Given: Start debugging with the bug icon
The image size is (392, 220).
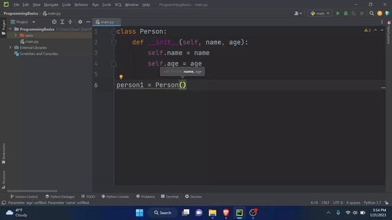Looking at the screenshot, I should [345, 13].
